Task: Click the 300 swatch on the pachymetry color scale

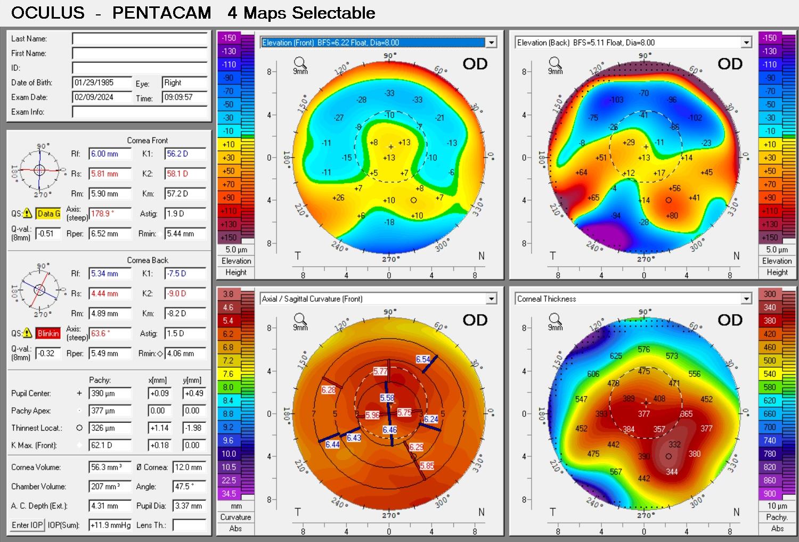Action: tap(770, 294)
